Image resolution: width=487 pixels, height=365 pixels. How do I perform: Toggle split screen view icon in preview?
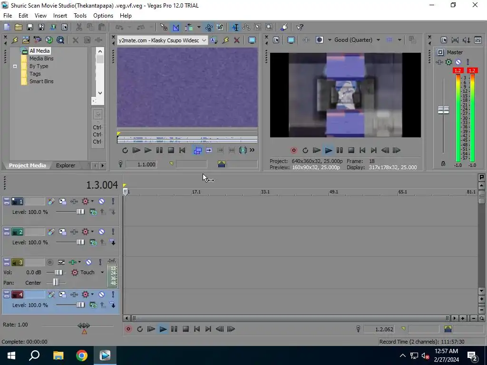(319, 40)
